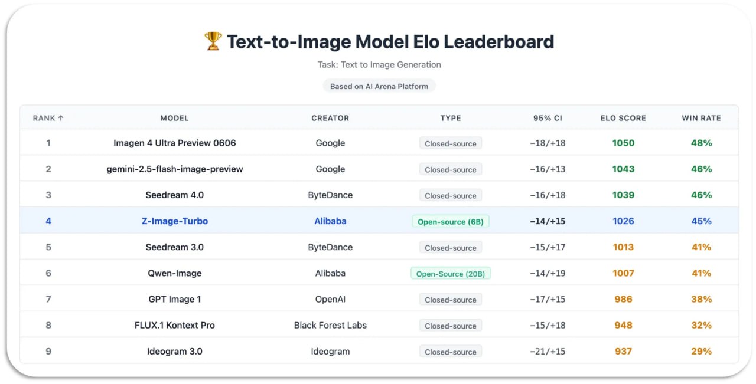The height and width of the screenshot is (384, 756).
Task: Click the Type column header
Action: (x=451, y=118)
